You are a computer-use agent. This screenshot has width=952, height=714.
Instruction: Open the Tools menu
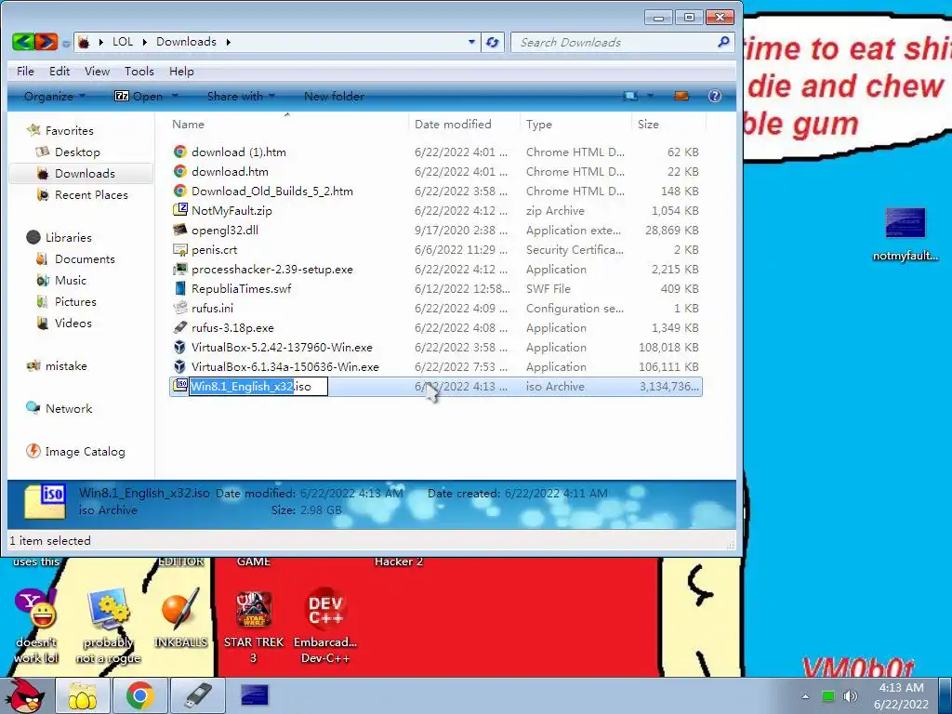139,71
